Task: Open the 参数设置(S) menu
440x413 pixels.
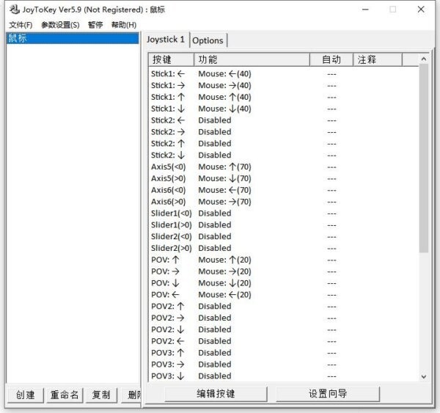Action: (x=60, y=25)
